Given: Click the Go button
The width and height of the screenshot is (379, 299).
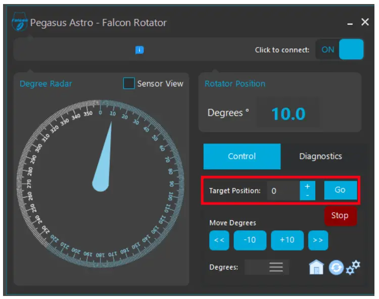Looking at the screenshot, I should 340,190.
